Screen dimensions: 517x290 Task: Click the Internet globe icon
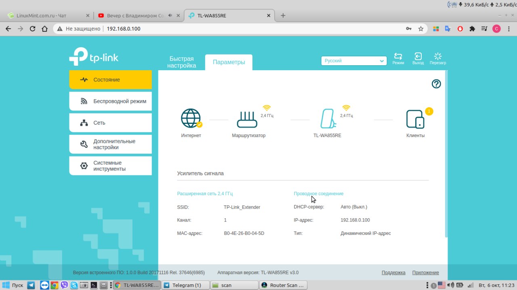click(191, 119)
